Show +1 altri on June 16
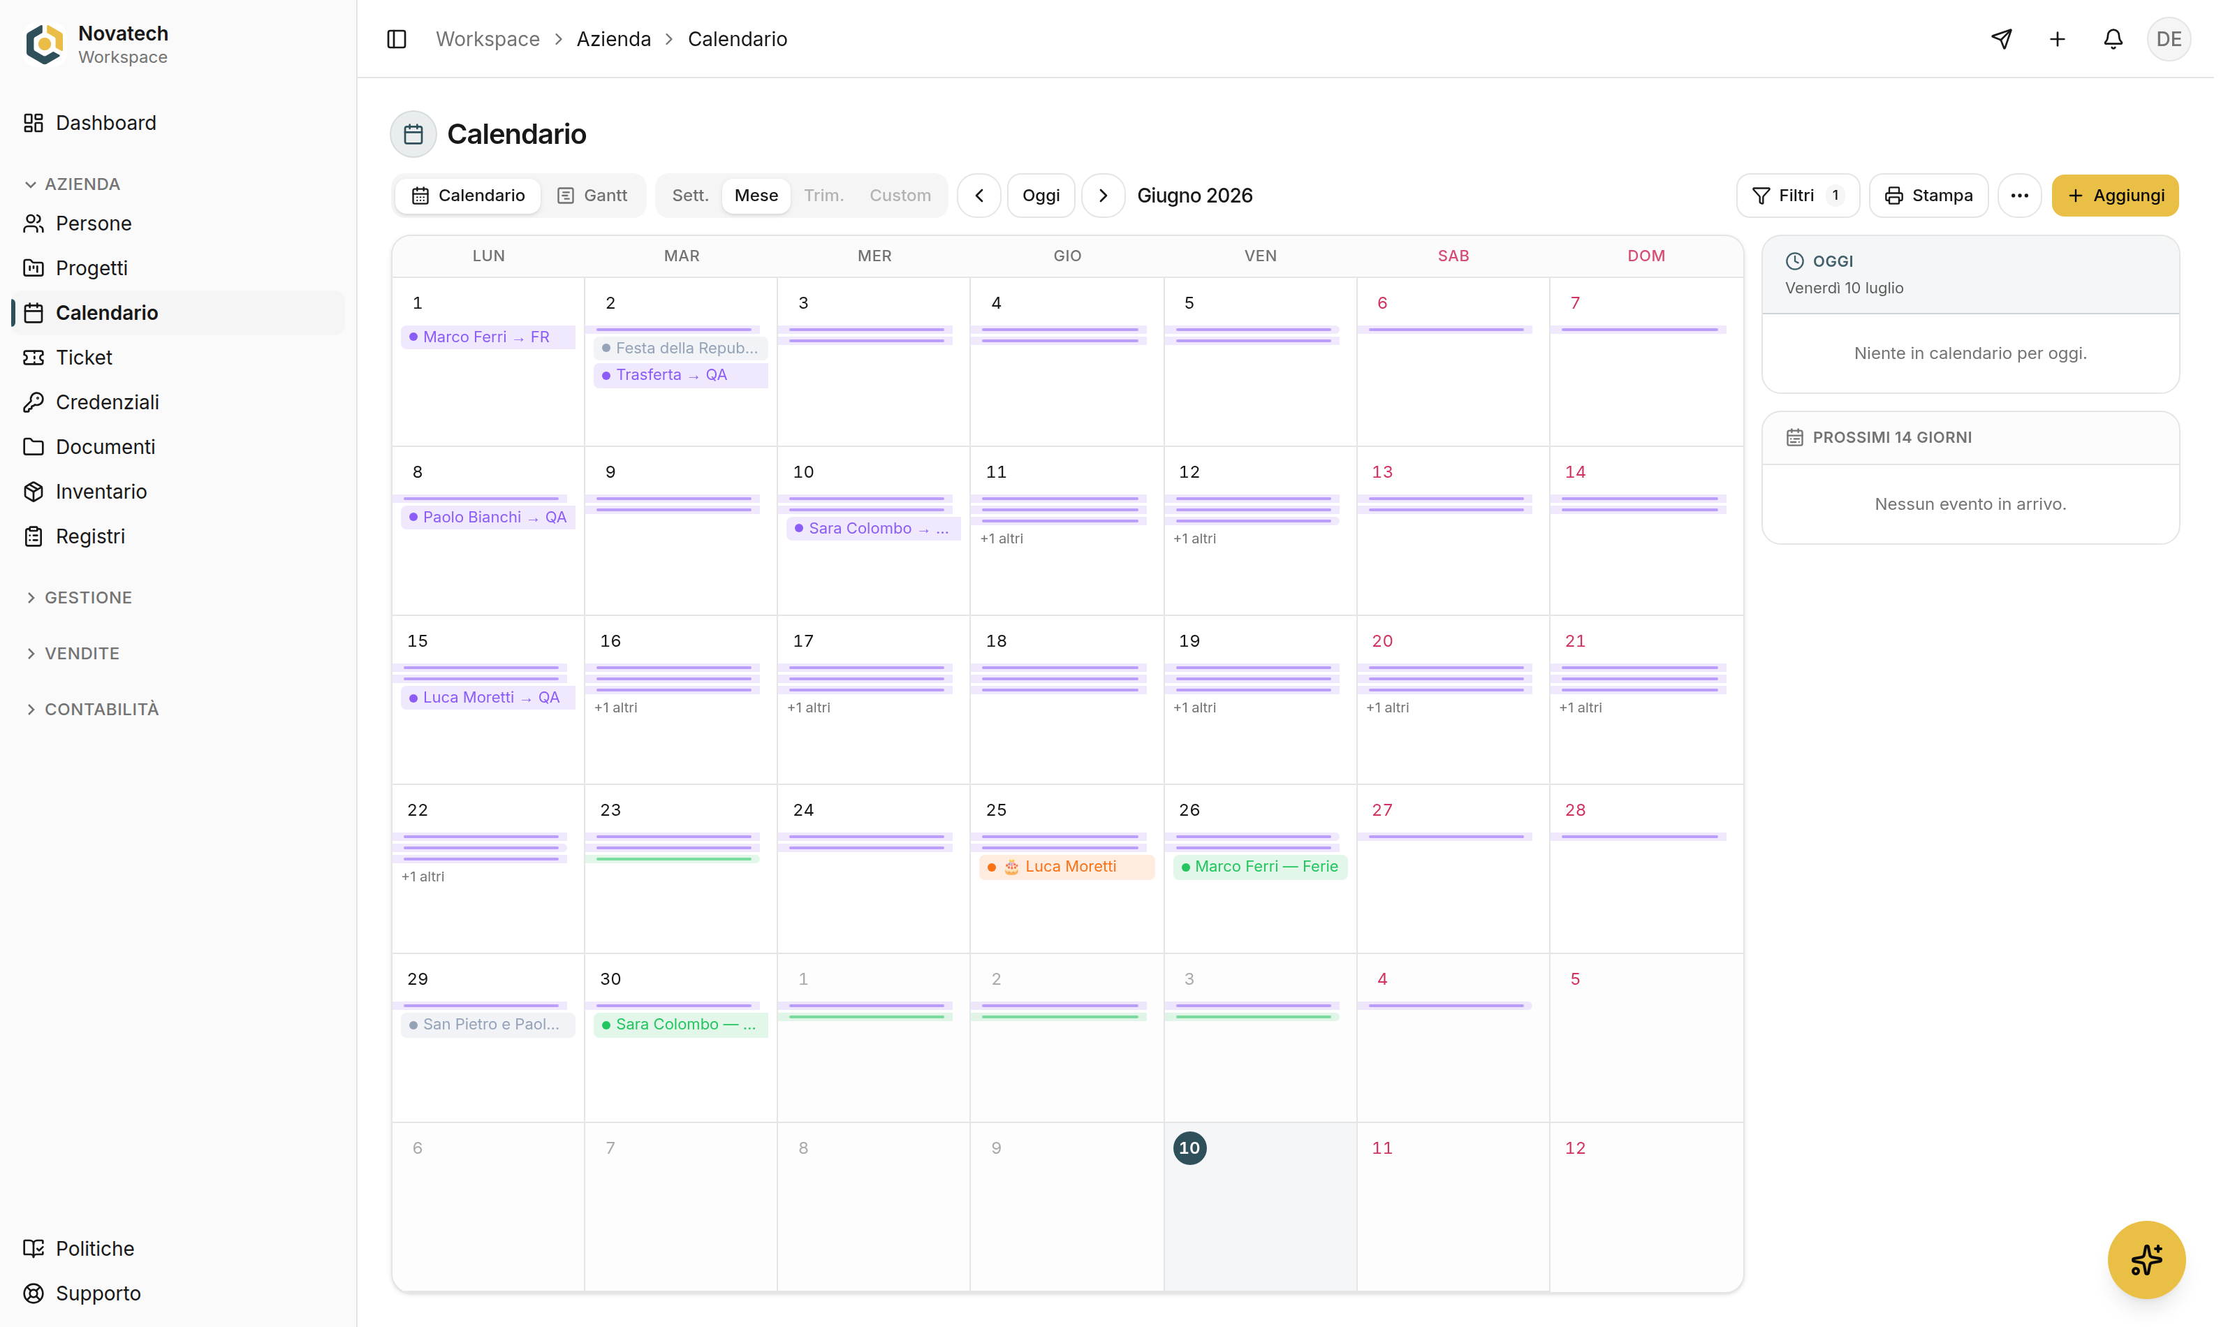This screenshot has height=1327, width=2235. coord(615,708)
